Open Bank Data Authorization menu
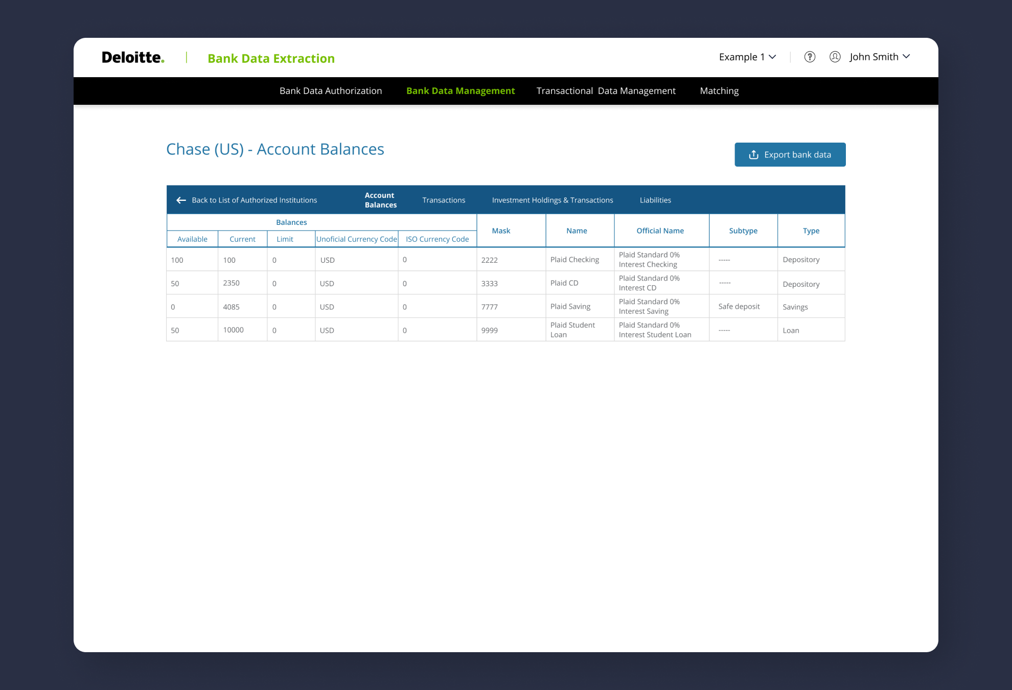1012x690 pixels. [331, 91]
